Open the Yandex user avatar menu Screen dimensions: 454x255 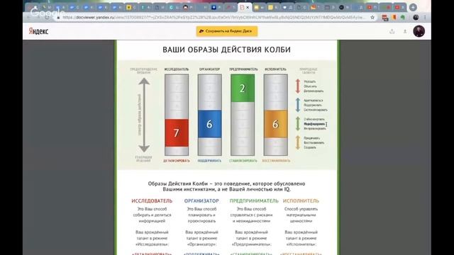click(x=419, y=31)
